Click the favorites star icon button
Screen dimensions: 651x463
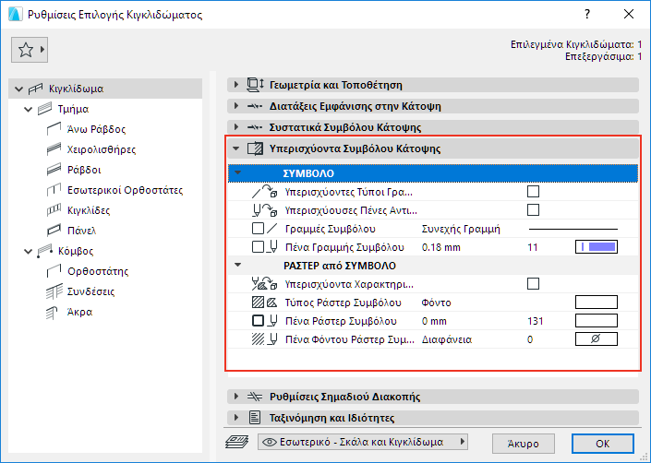(x=26, y=50)
